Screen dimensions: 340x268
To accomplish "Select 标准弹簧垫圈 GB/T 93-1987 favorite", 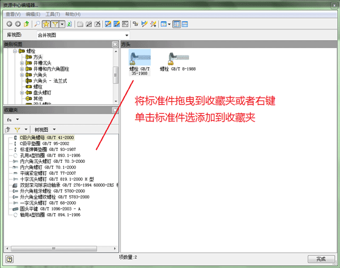I will (x=48, y=149).
